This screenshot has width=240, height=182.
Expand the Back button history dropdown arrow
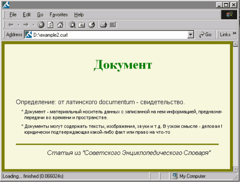pyautogui.click(x=18, y=25)
